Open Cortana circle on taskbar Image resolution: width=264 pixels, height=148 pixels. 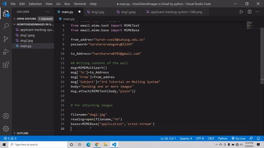pos(71,144)
